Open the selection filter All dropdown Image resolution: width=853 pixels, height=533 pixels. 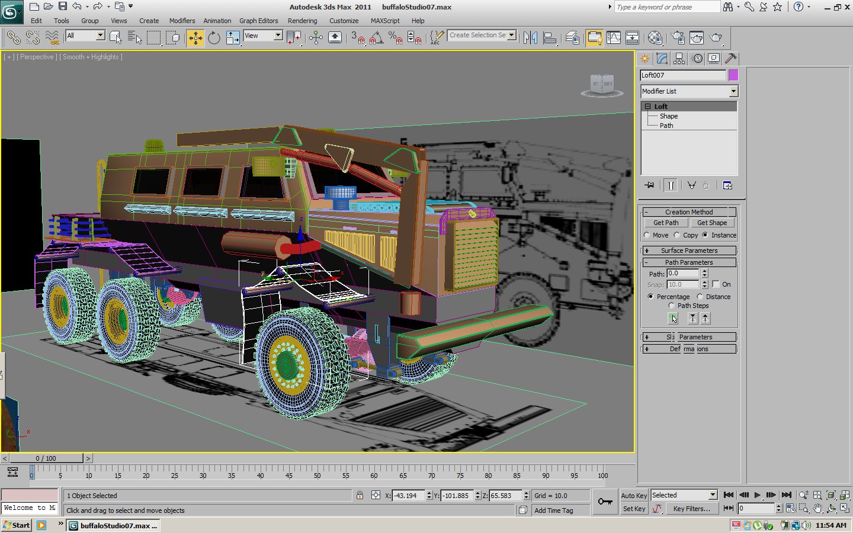point(85,36)
